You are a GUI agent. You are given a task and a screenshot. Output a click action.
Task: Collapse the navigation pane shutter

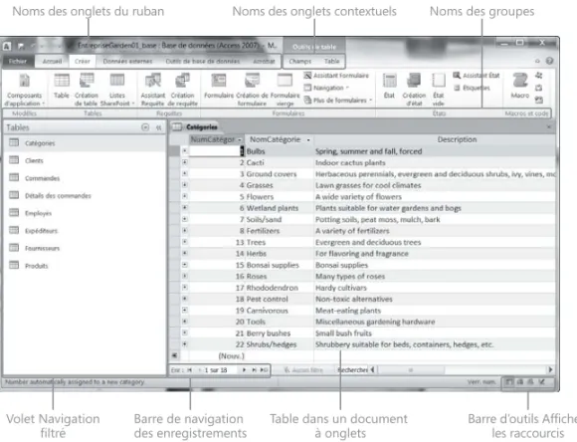tap(158, 127)
